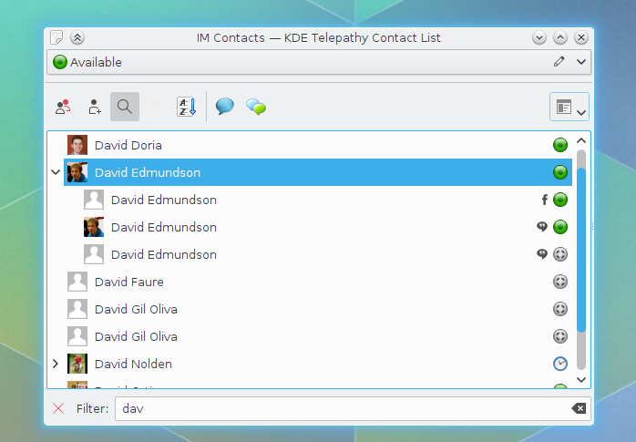Select the first David Gil Oliva contact
Screen dimensions: 636x442
(x=318, y=310)
